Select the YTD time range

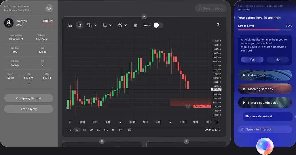pyautogui.click(x=106, y=130)
